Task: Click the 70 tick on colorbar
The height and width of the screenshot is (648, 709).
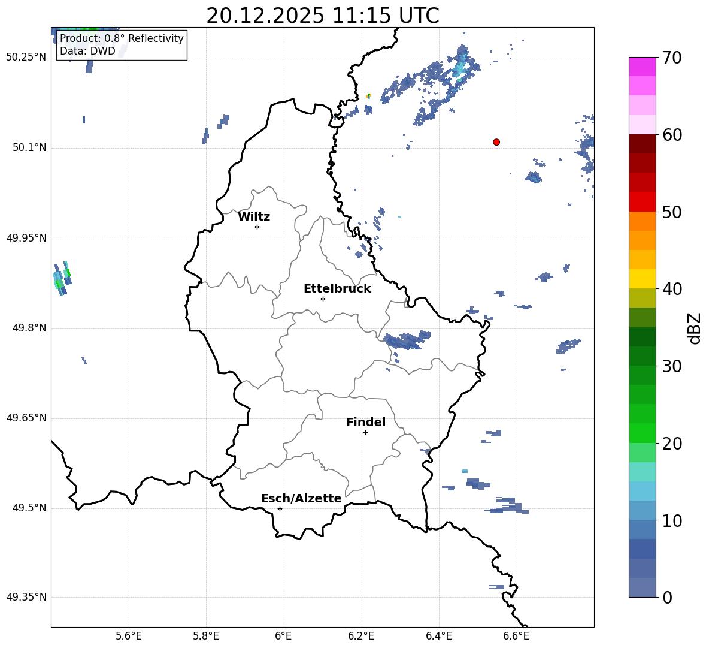Action: tap(672, 58)
